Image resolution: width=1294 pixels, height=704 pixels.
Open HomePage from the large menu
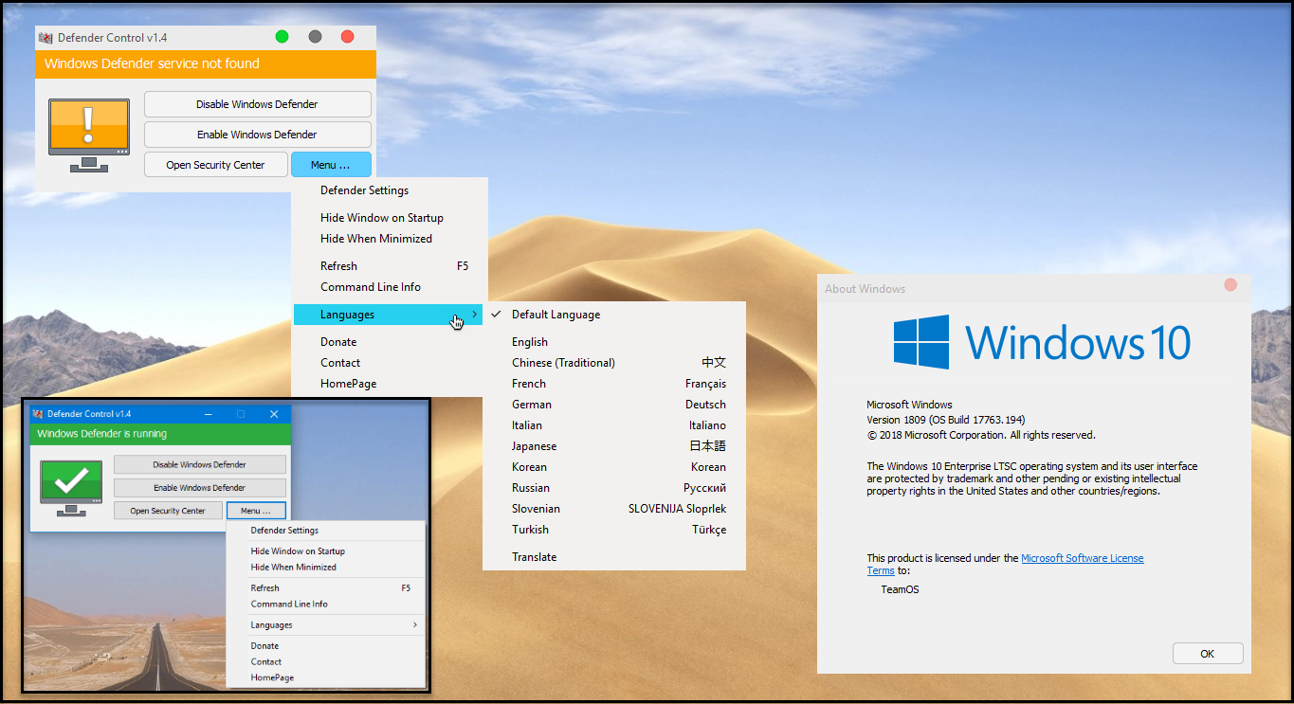(x=390, y=384)
